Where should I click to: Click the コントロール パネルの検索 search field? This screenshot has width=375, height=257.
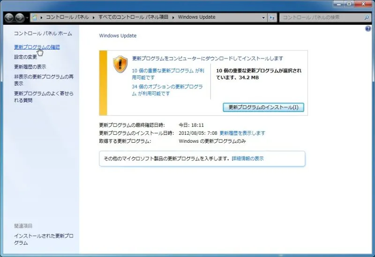[x=319, y=18]
